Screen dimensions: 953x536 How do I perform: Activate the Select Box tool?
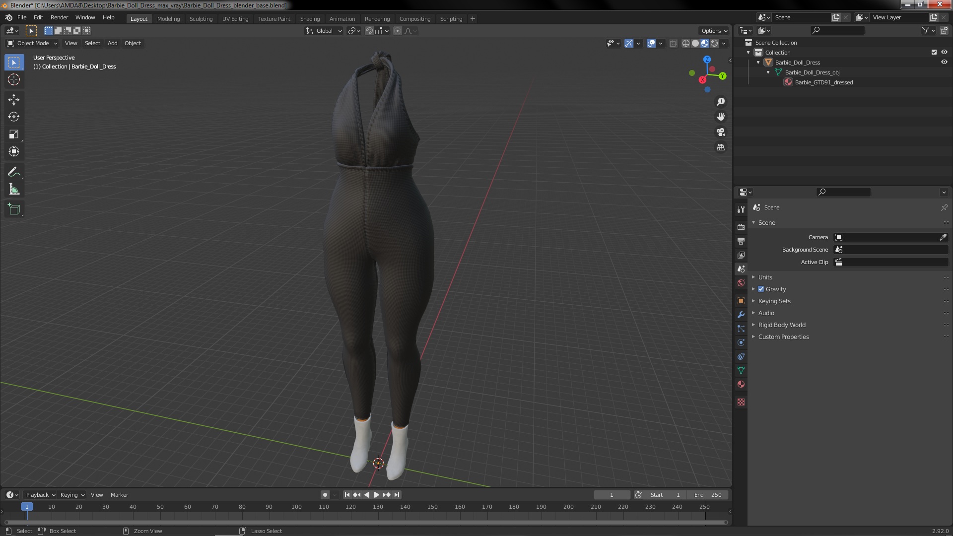point(14,62)
